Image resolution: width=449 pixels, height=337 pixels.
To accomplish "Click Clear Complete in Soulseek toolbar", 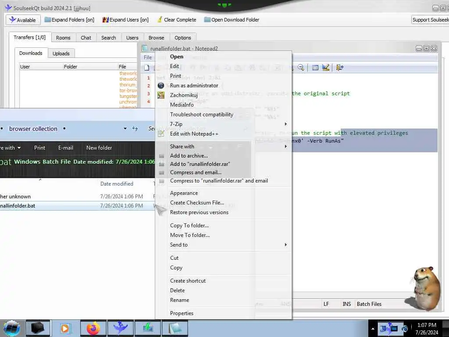I will point(177,20).
